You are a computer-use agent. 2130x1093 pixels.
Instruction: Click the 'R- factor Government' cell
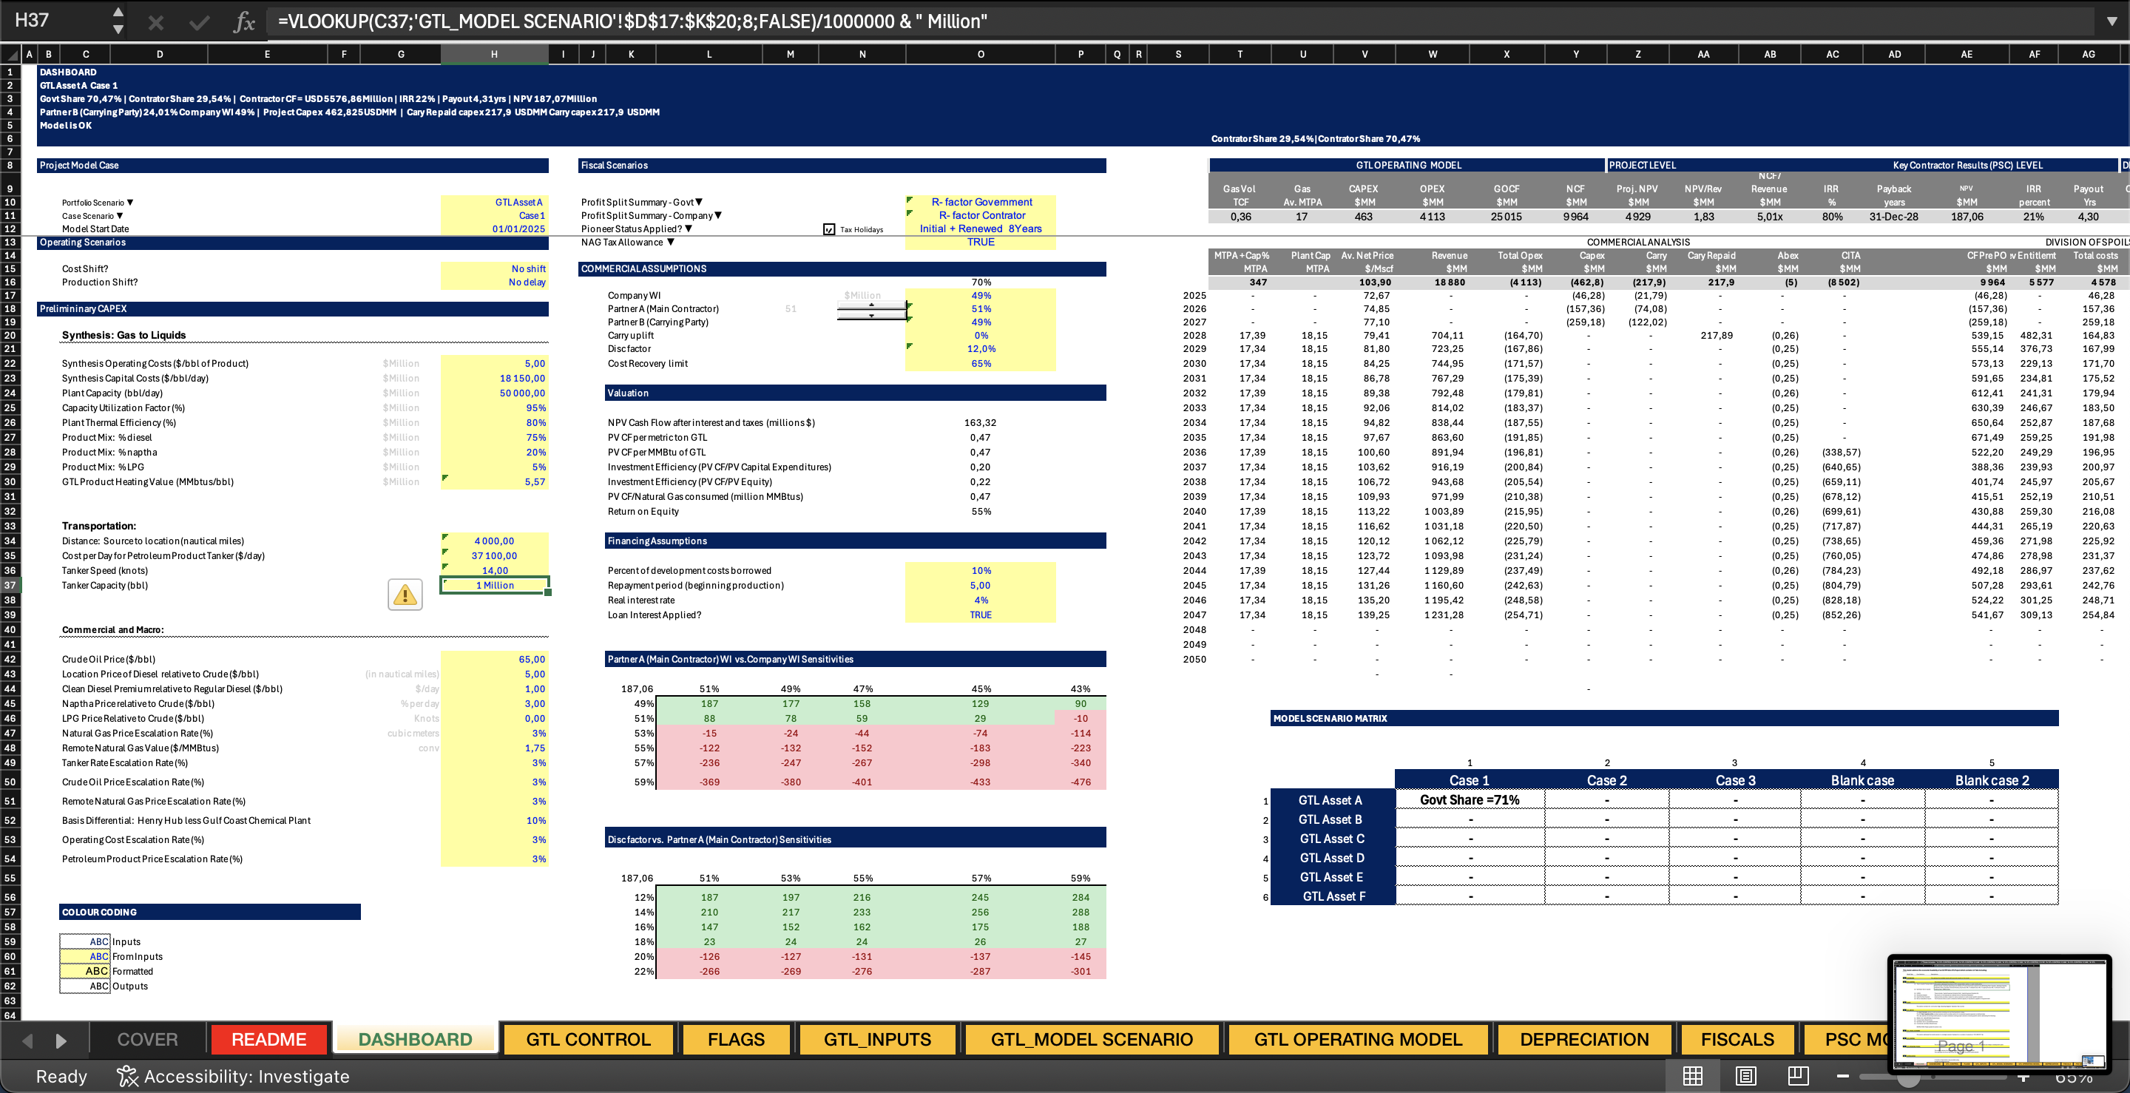(981, 202)
